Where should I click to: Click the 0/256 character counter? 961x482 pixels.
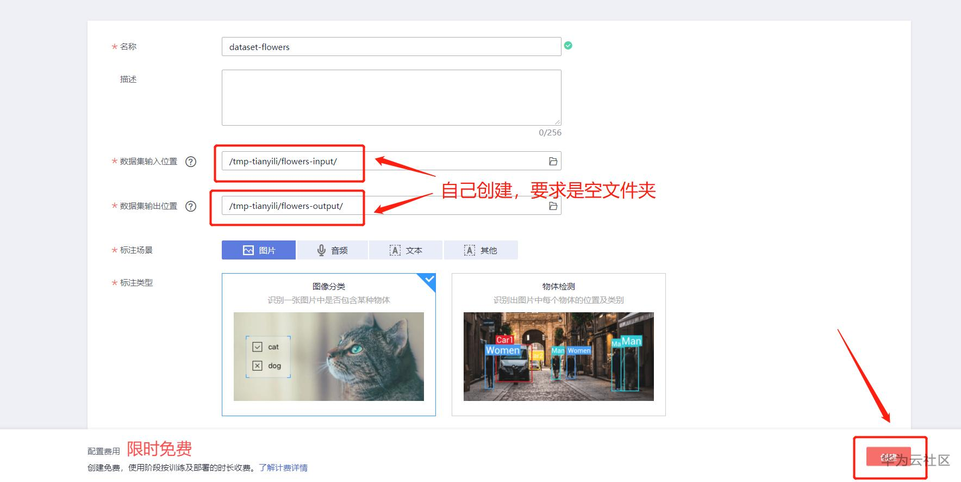coord(550,133)
